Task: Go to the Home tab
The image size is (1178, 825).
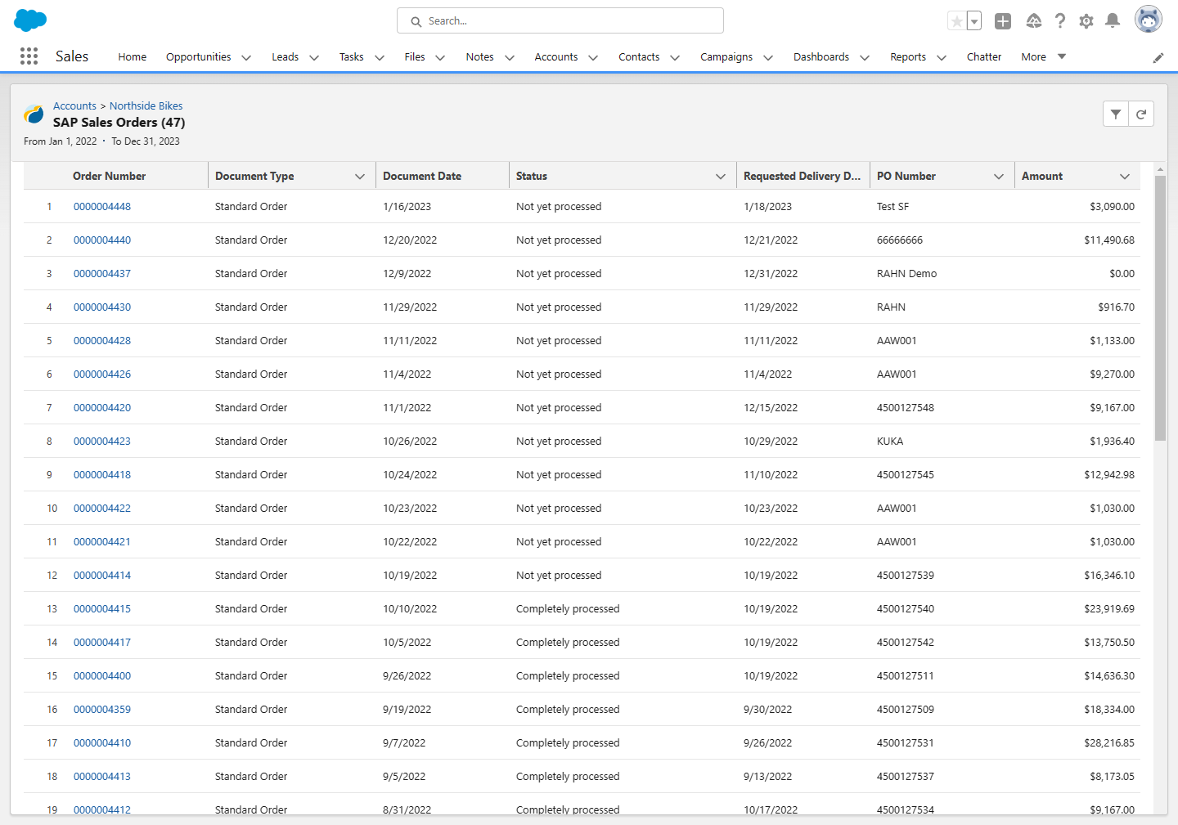Action: click(133, 56)
